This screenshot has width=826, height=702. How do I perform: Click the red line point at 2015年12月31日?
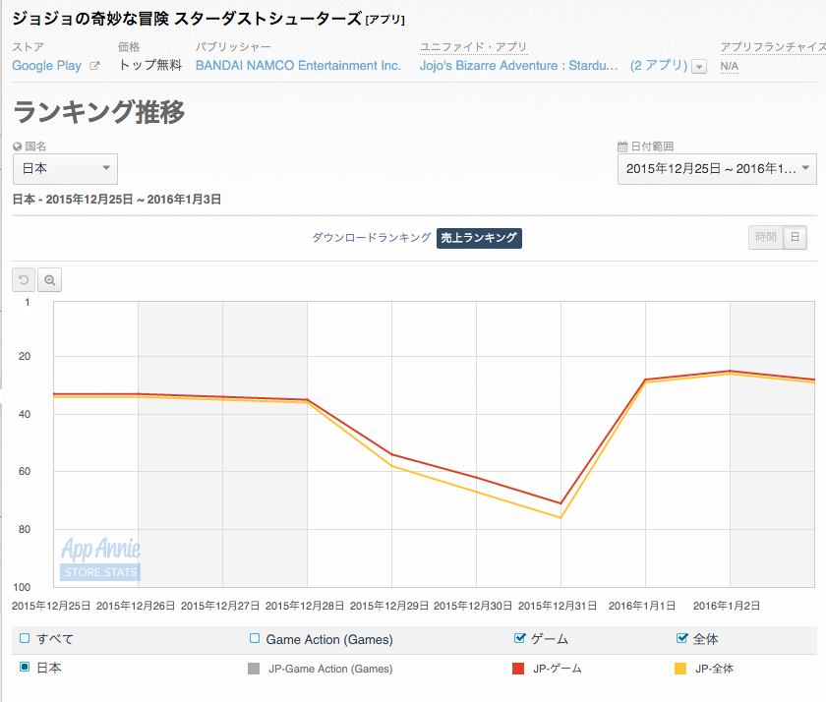(x=561, y=503)
